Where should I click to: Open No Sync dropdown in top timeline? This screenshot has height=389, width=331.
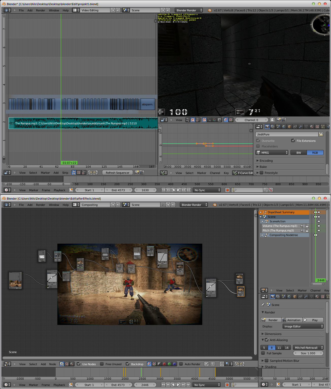tap(207, 190)
